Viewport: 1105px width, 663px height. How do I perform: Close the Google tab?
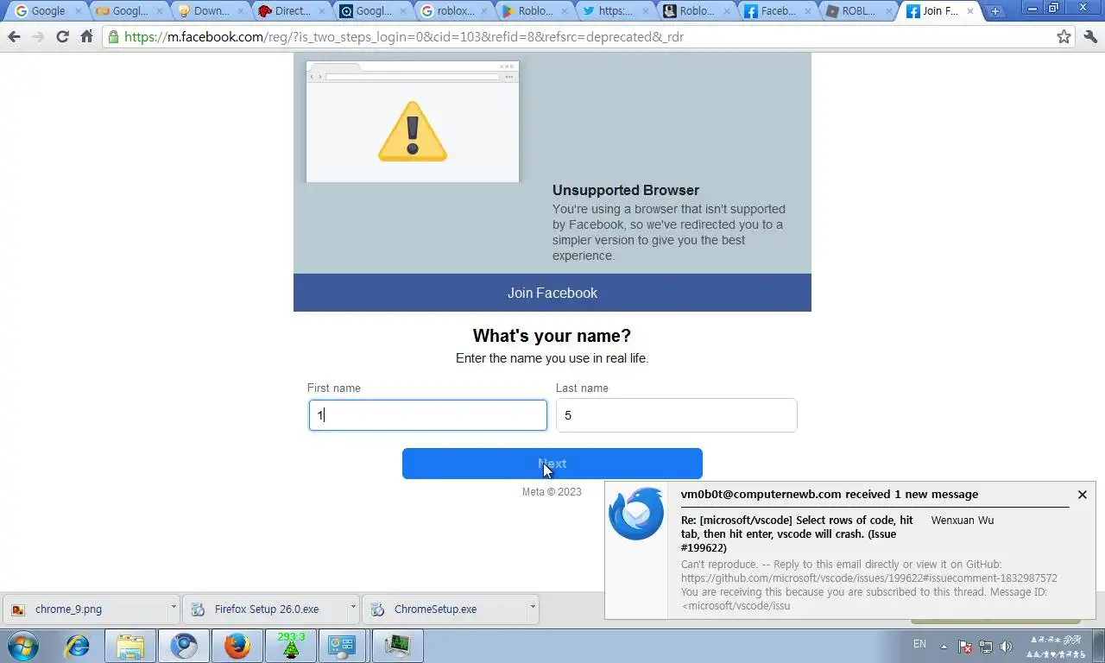79,12
